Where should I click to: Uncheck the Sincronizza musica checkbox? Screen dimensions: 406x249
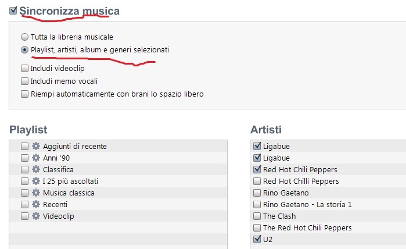[13, 10]
